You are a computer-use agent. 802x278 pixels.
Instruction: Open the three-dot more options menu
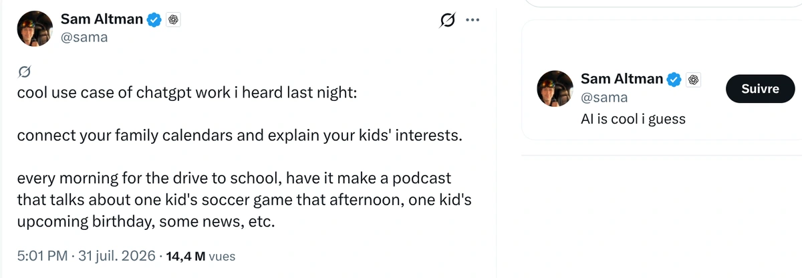pyautogui.click(x=473, y=20)
